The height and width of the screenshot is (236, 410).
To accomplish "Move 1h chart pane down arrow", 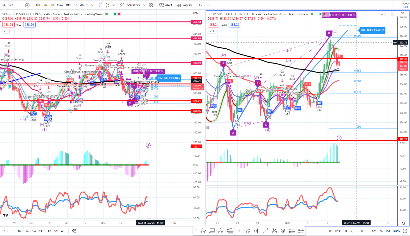I will point(382,14).
